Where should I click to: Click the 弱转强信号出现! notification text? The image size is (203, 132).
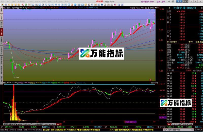point(147,2)
